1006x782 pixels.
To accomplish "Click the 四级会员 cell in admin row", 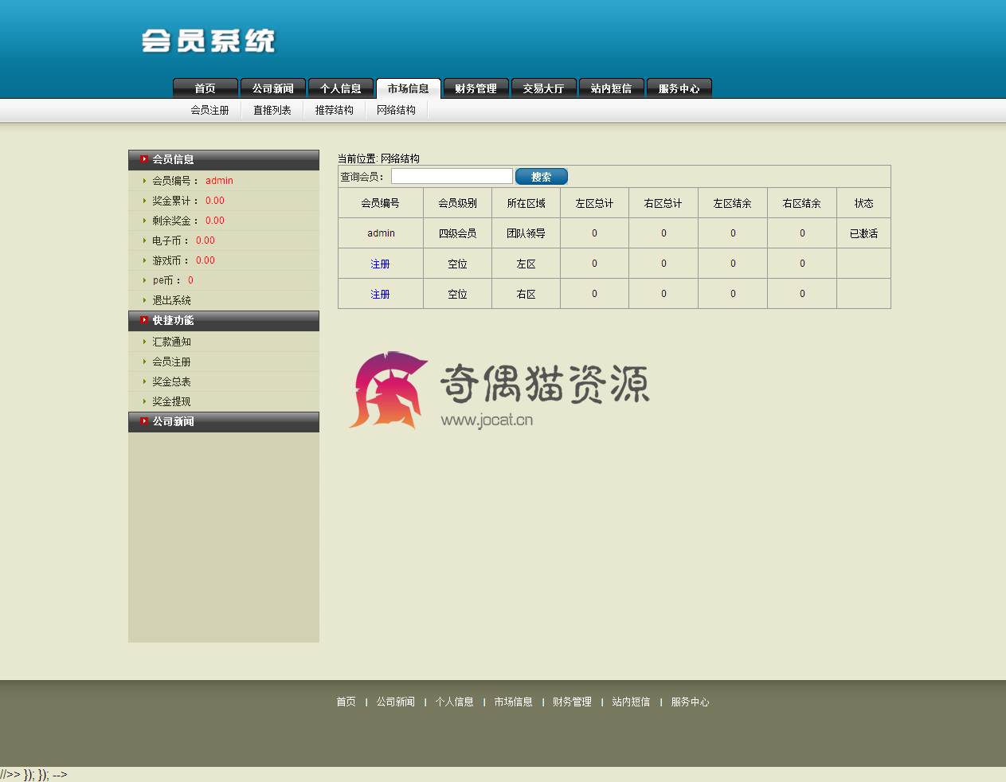I will [458, 233].
